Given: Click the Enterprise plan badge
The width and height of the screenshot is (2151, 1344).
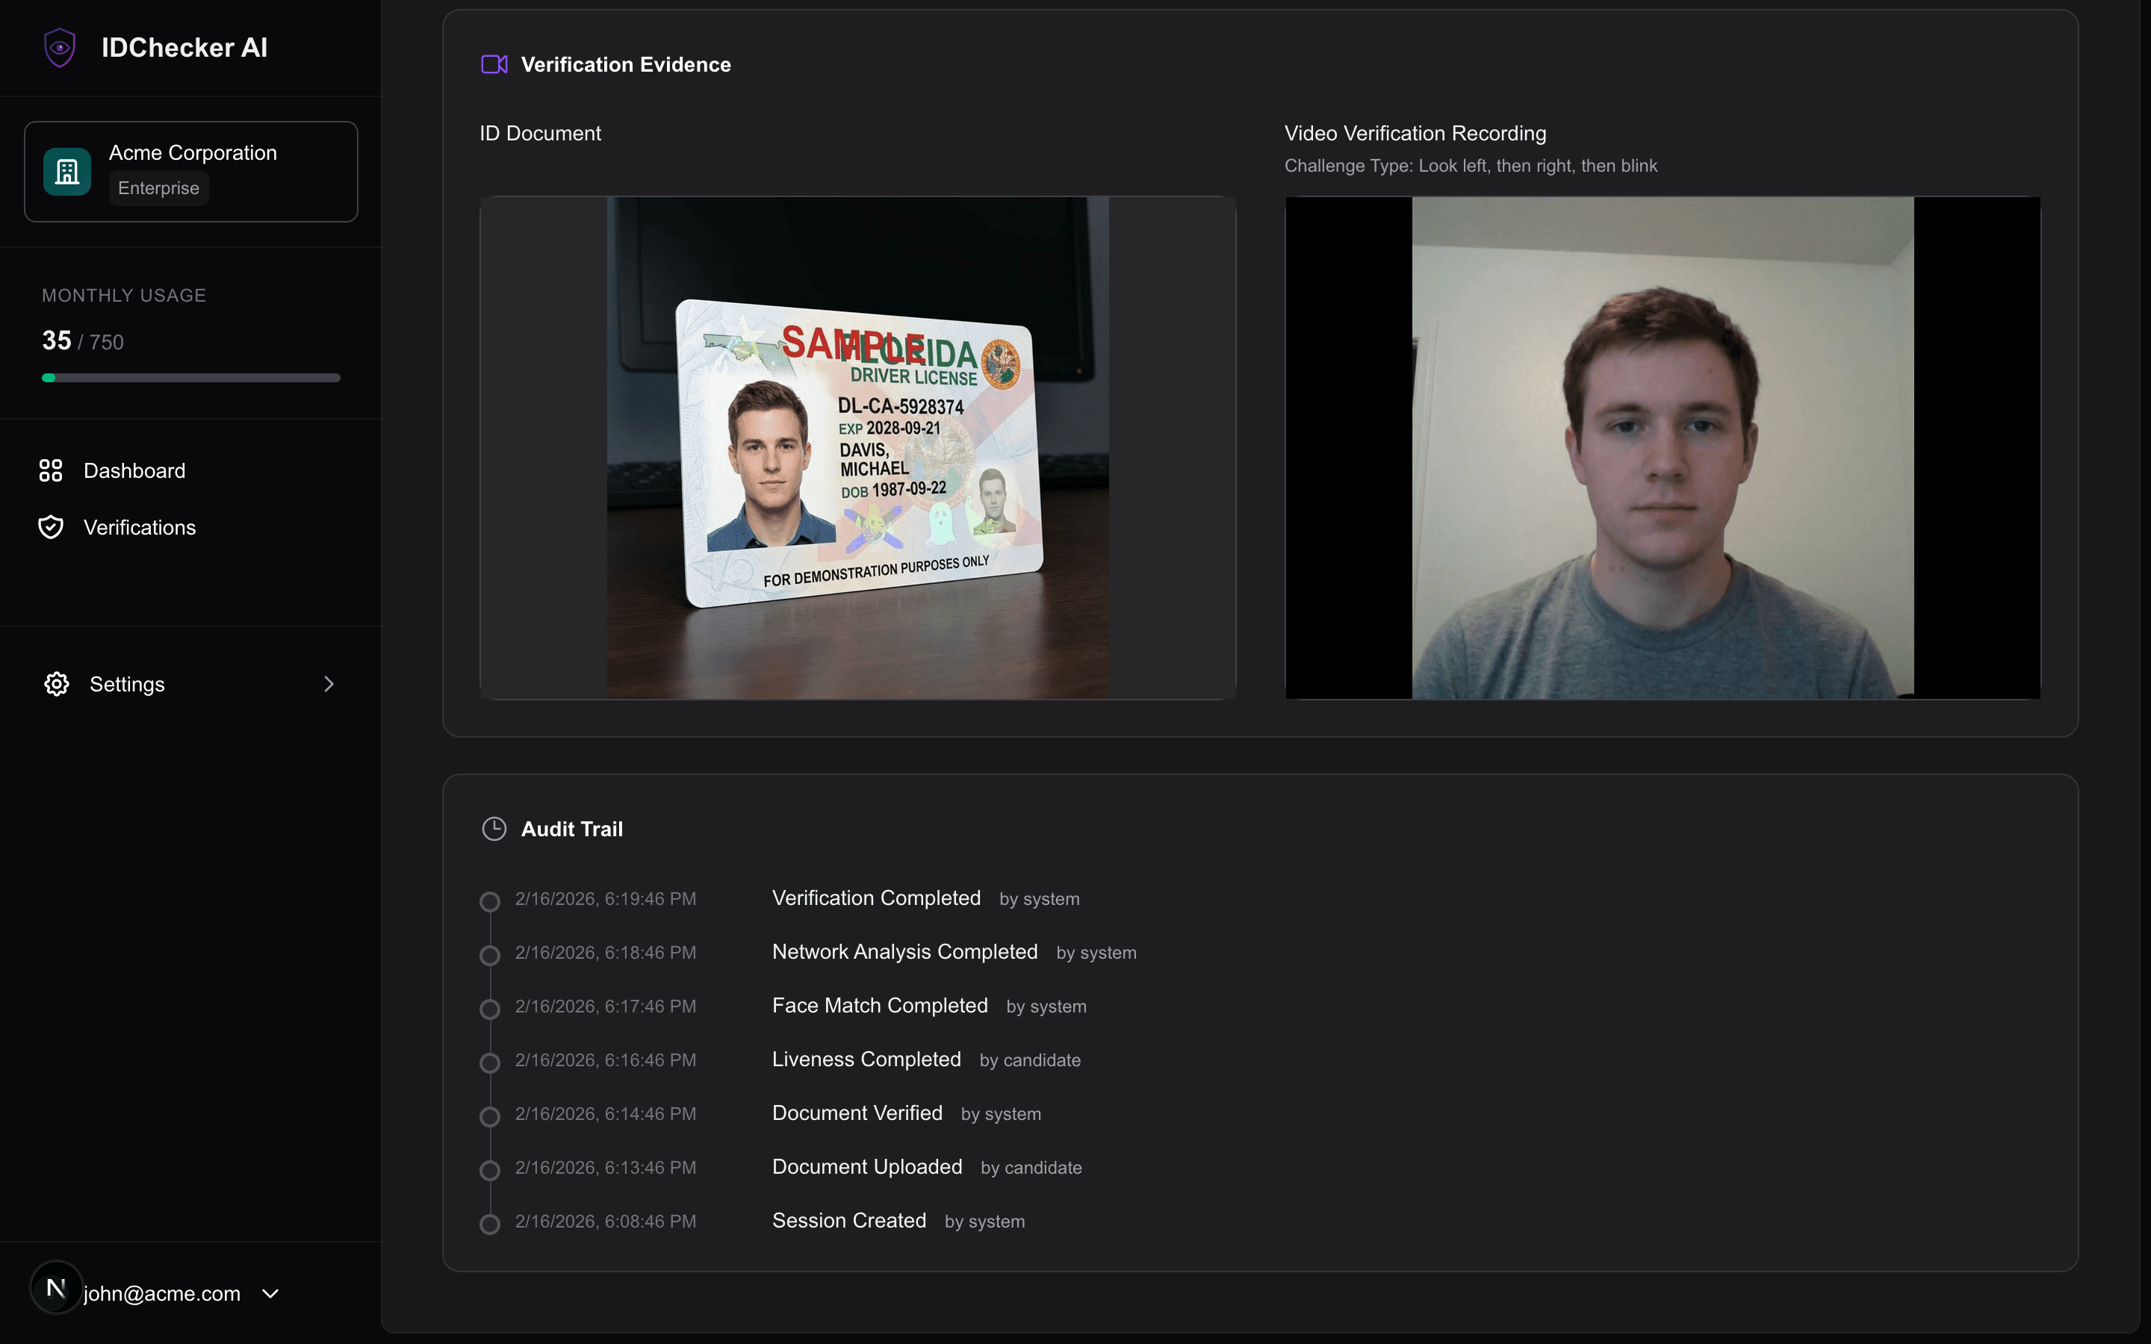Looking at the screenshot, I should [x=158, y=187].
